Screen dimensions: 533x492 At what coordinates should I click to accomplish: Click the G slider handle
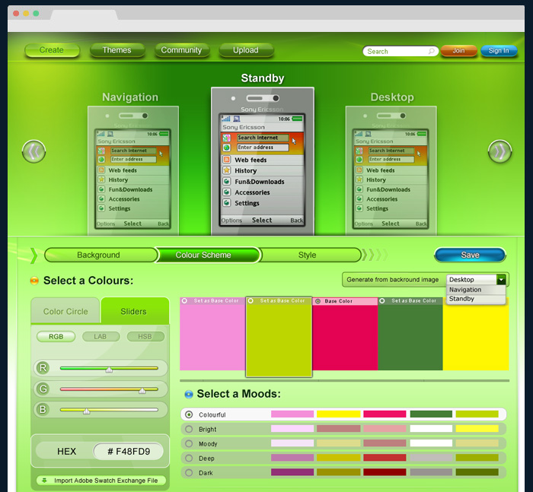[142, 390]
